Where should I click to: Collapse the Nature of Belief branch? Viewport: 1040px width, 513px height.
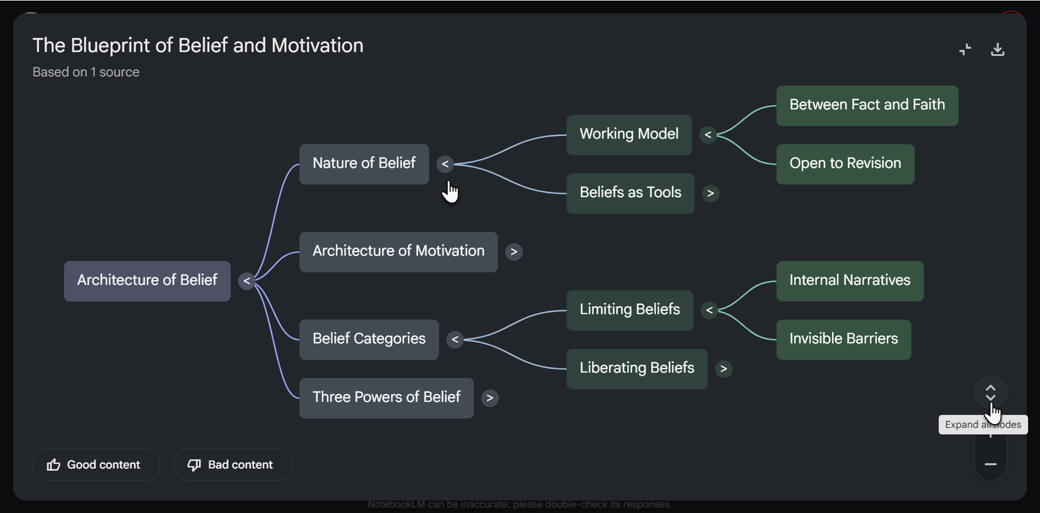(x=446, y=164)
